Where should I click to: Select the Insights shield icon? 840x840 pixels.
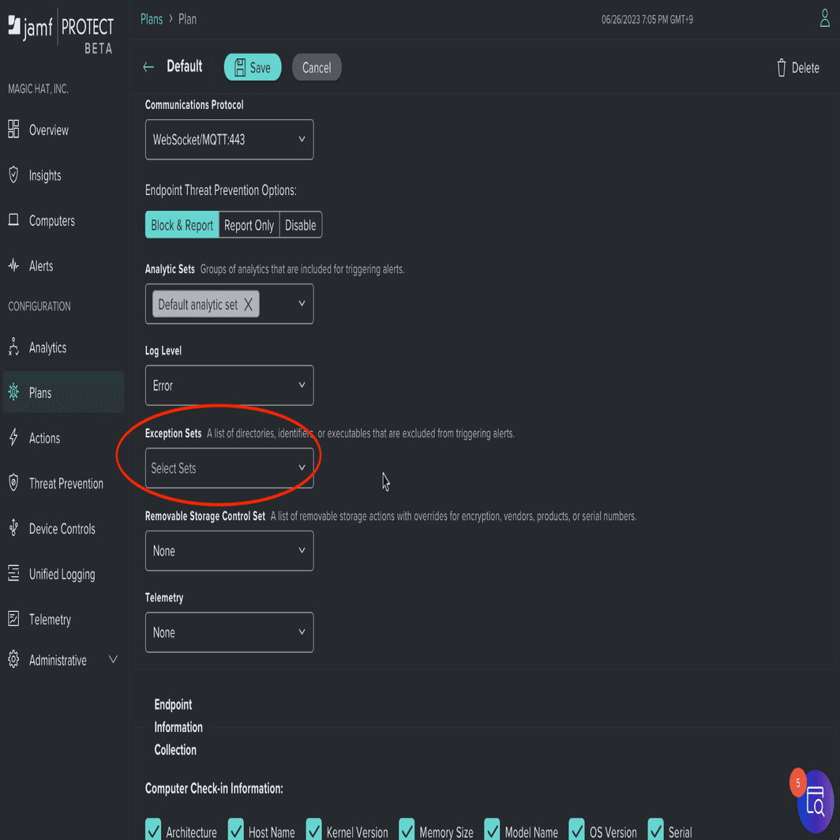(x=13, y=175)
